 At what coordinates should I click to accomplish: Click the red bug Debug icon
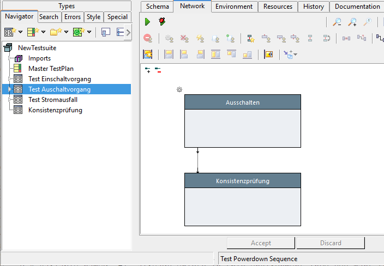pos(162,22)
